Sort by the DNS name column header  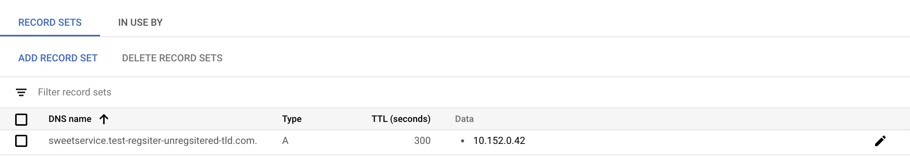[70, 119]
